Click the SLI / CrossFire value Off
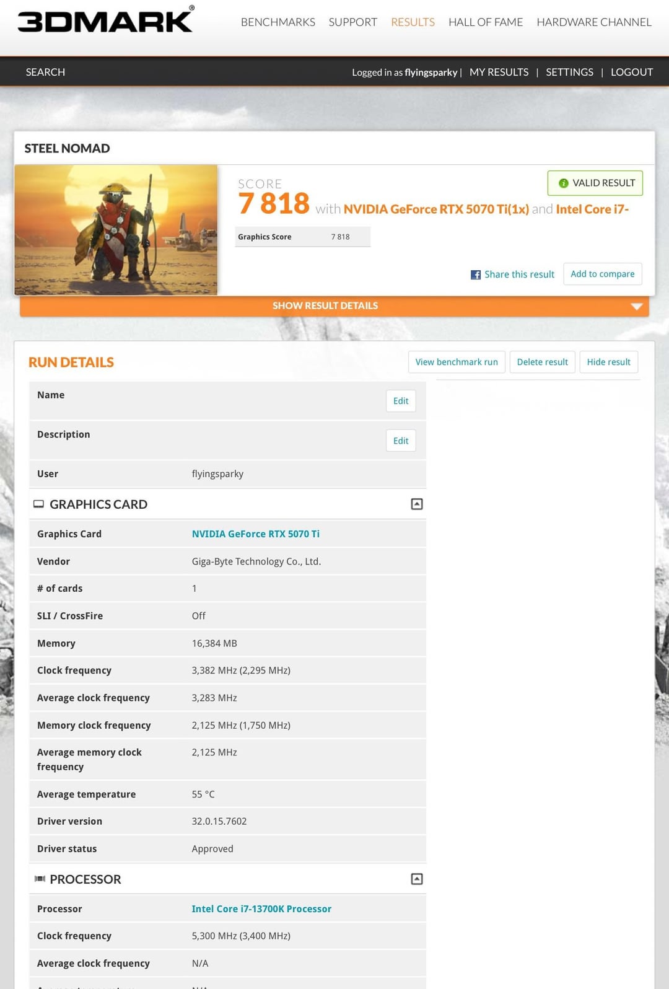This screenshot has height=989, width=669. (198, 616)
